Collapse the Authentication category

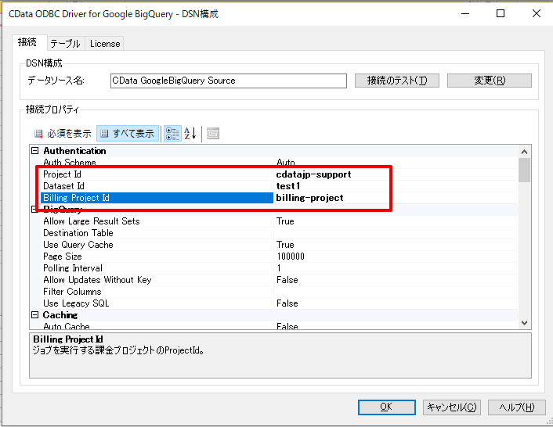pyautogui.click(x=35, y=151)
